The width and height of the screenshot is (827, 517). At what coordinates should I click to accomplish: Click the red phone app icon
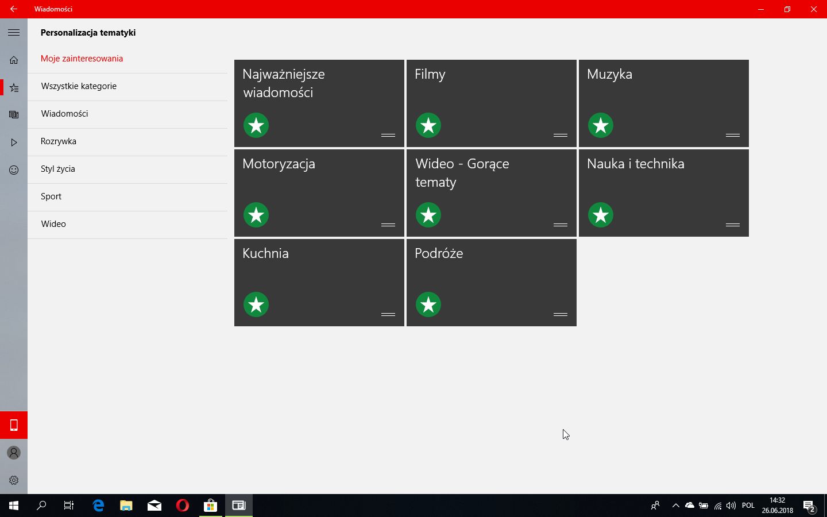[x=14, y=425]
